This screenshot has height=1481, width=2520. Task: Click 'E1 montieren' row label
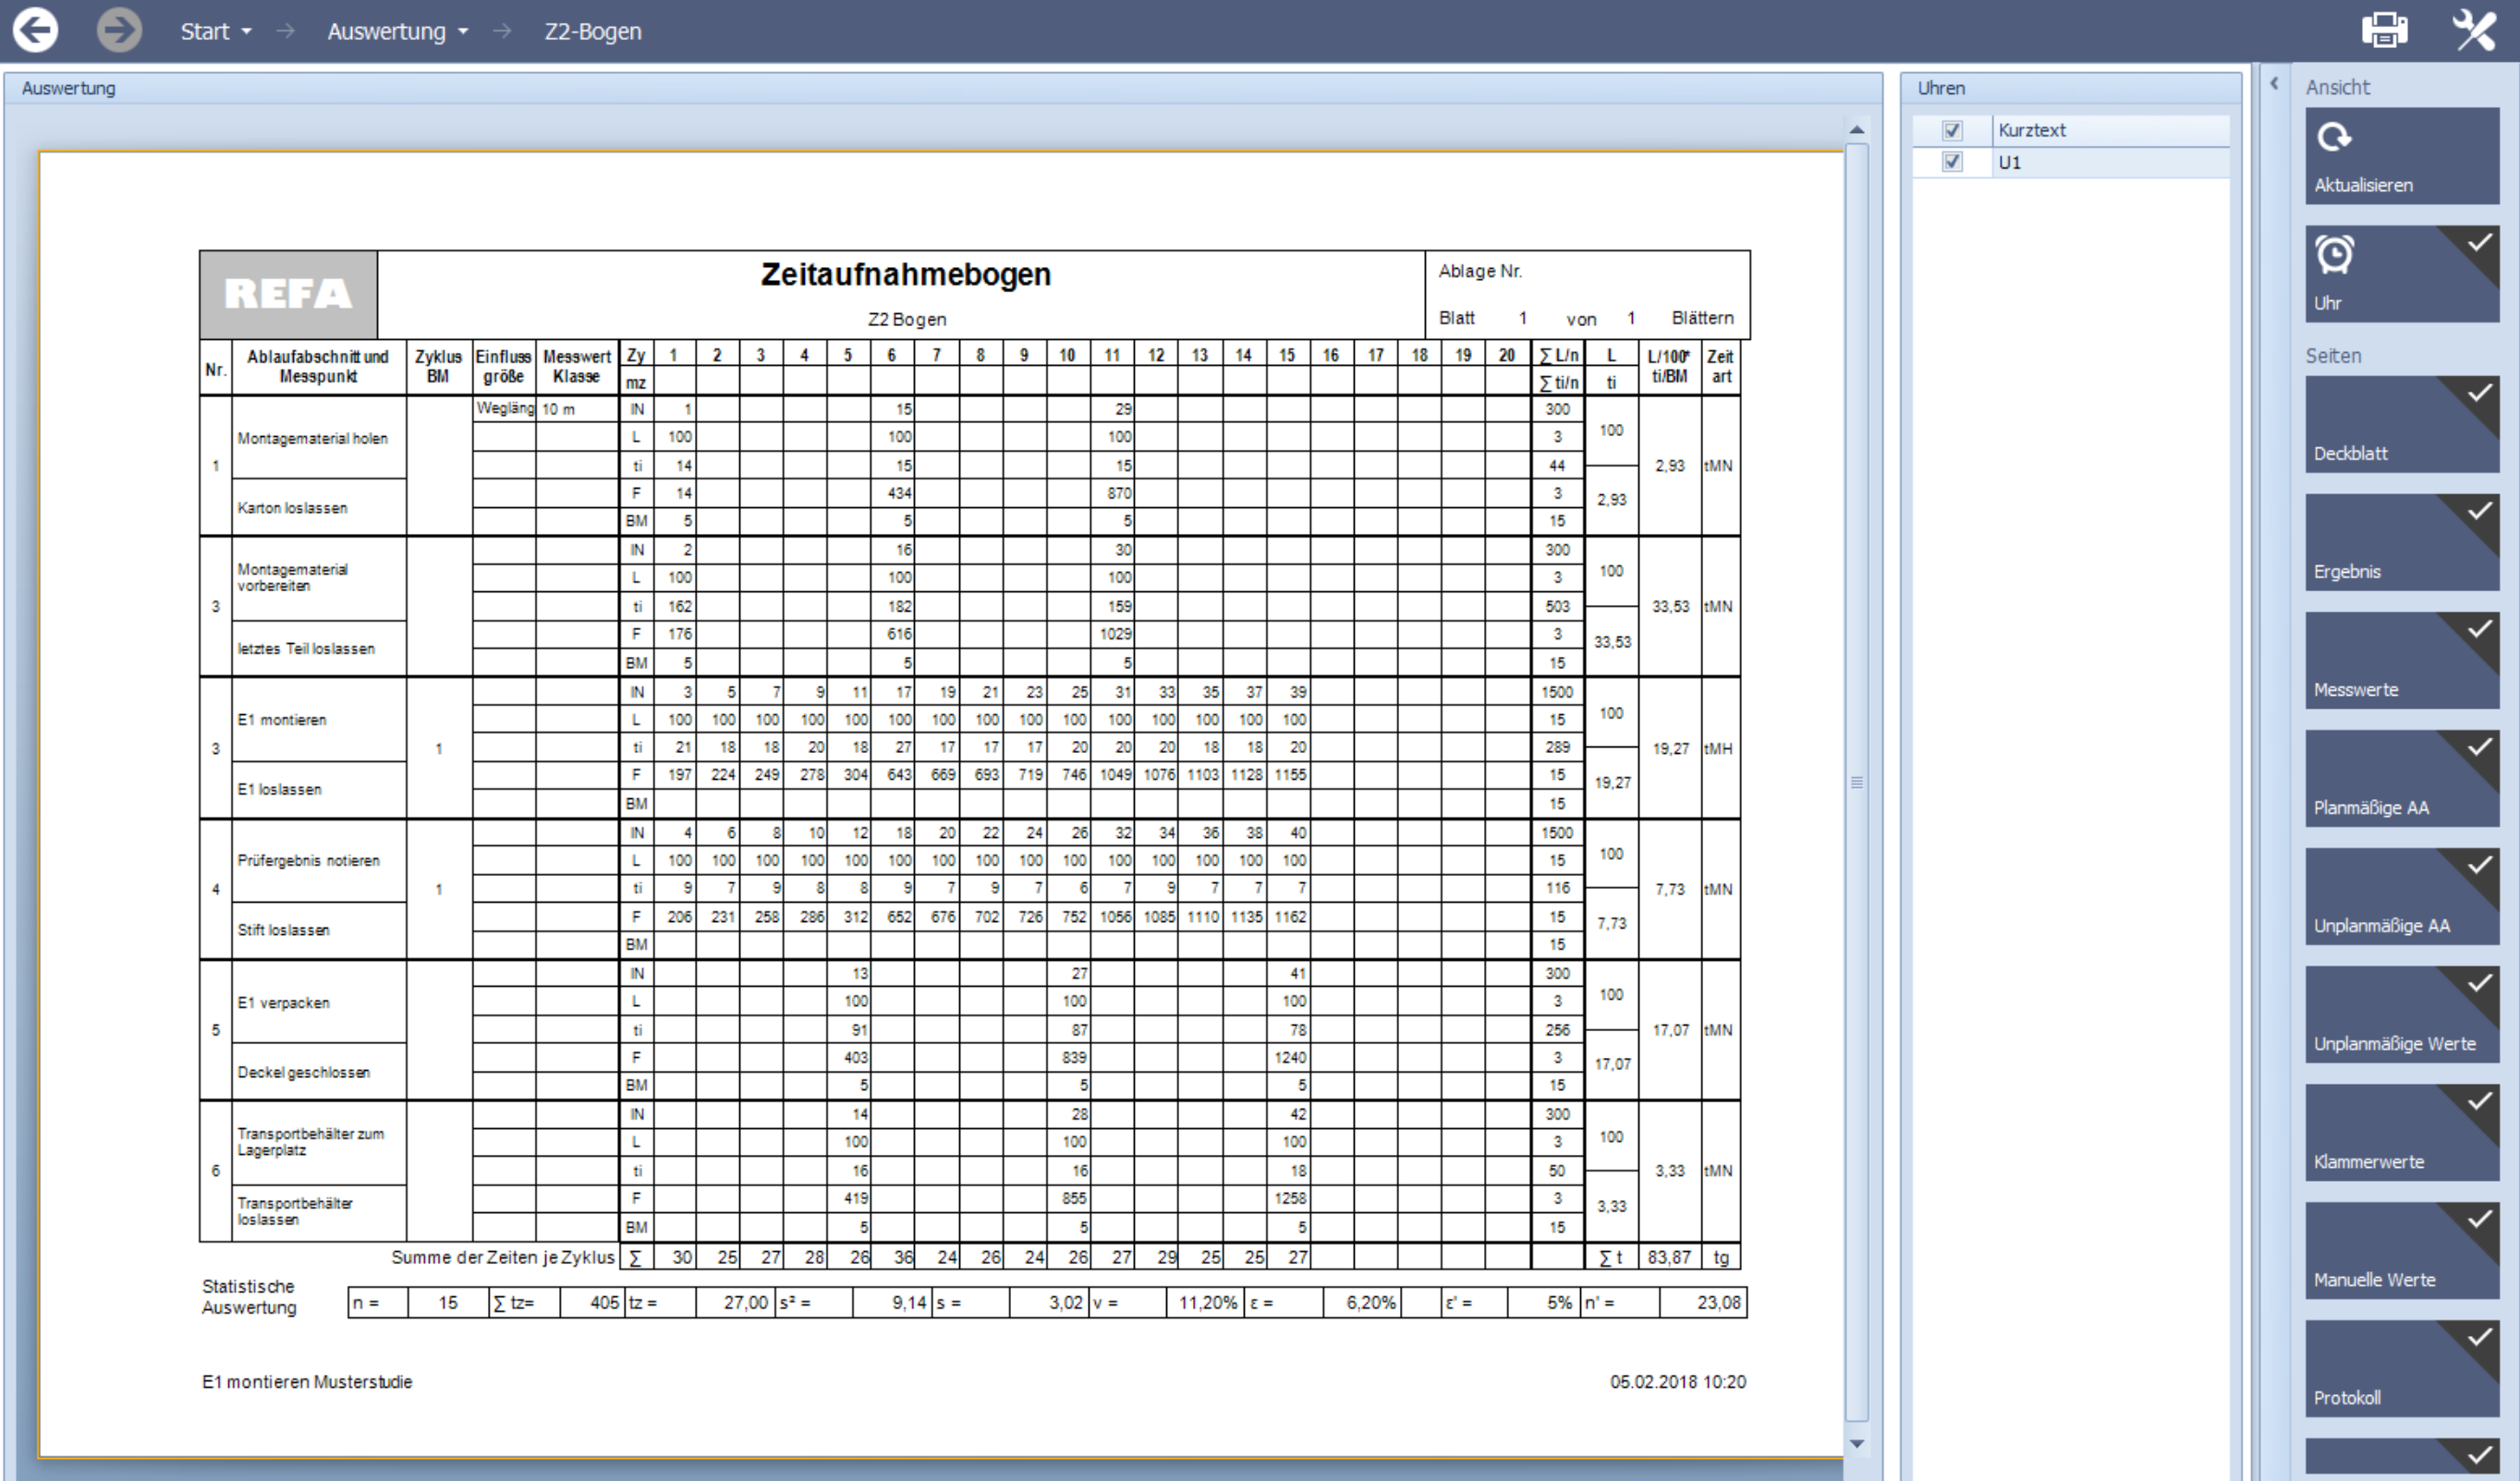coord(281,720)
